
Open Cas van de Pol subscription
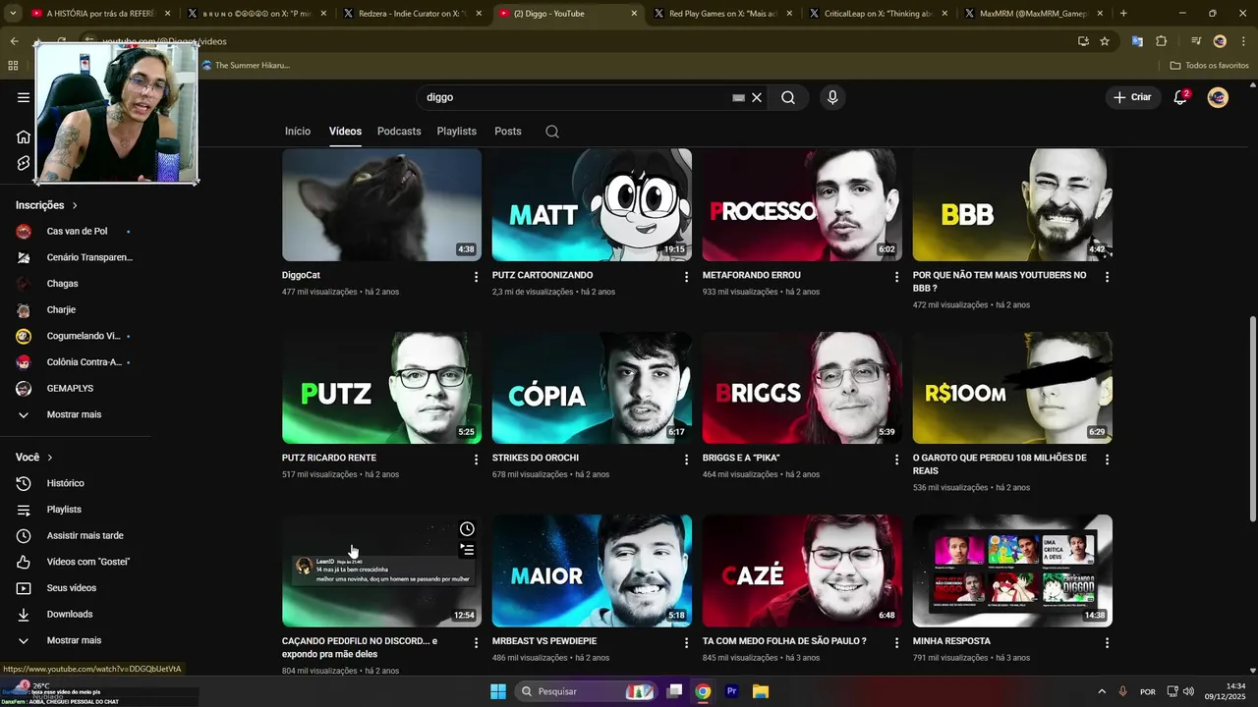[75, 232]
